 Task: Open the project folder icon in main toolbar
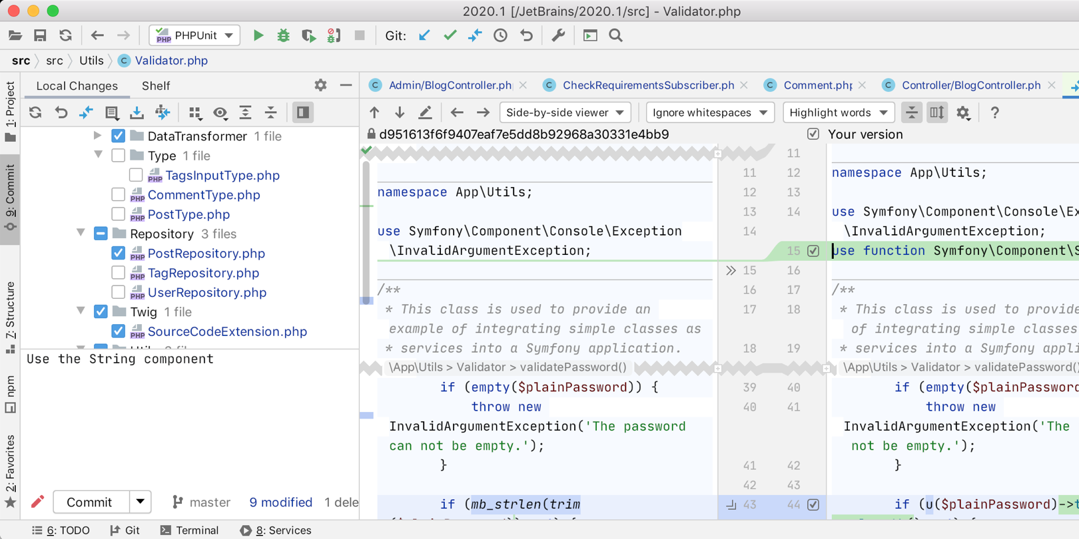15,35
